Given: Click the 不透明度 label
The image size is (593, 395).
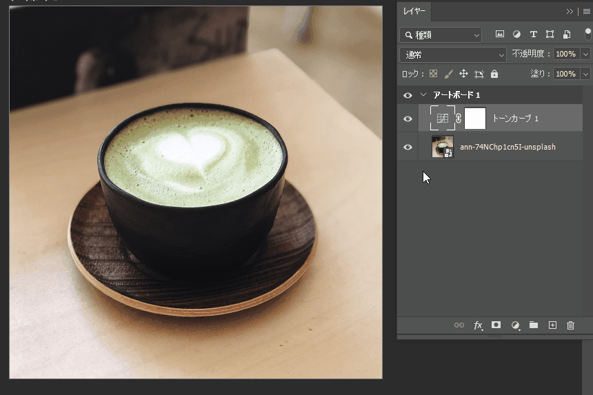Looking at the screenshot, I should 528,54.
